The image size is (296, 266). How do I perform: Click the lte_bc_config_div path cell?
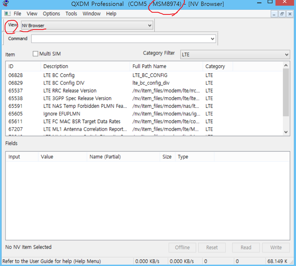(151, 83)
